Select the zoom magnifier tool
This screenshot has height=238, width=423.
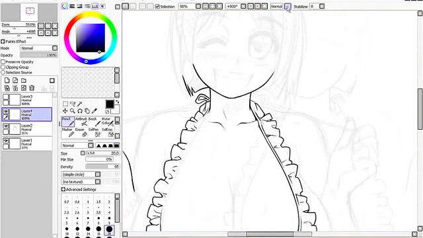tap(72, 111)
